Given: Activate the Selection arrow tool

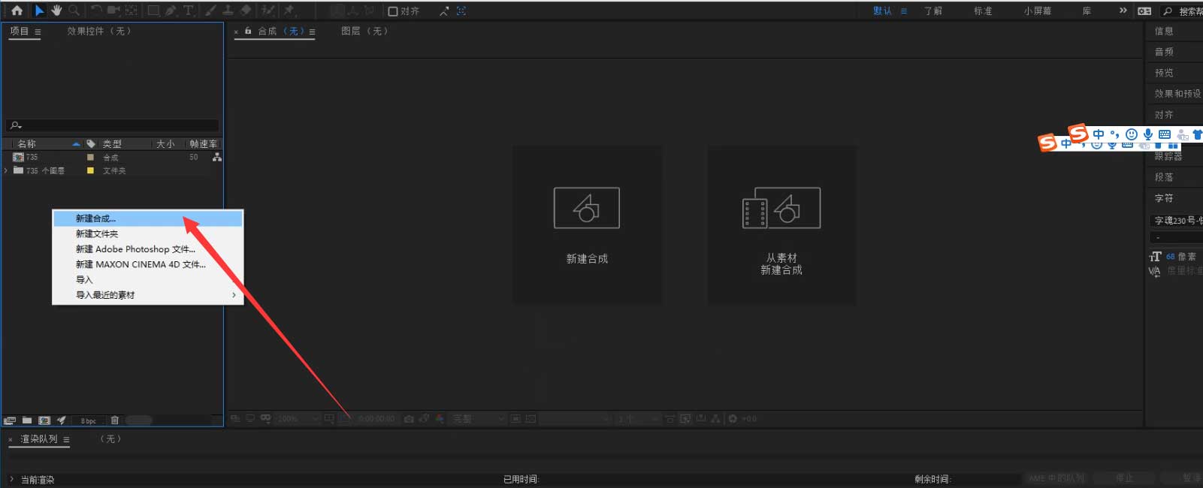Looking at the screenshot, I should [39, 11].
